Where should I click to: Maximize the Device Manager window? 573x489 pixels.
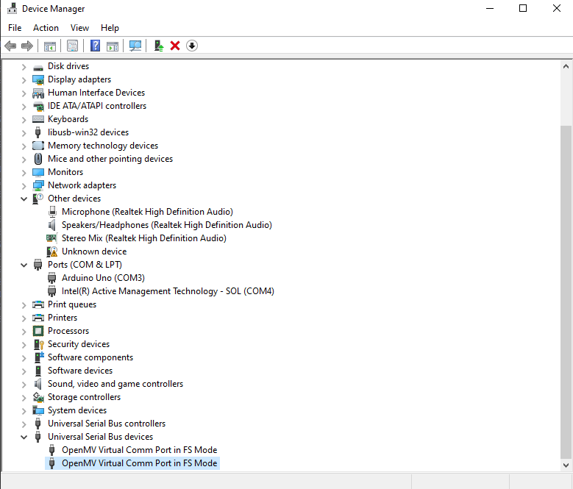click(x=523, y=8)
